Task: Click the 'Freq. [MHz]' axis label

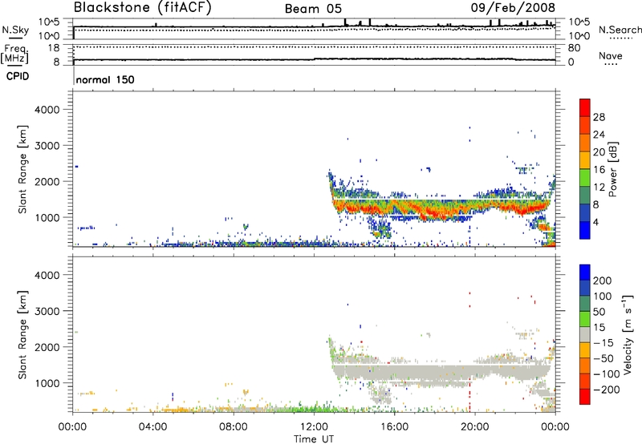Action: 14,54
